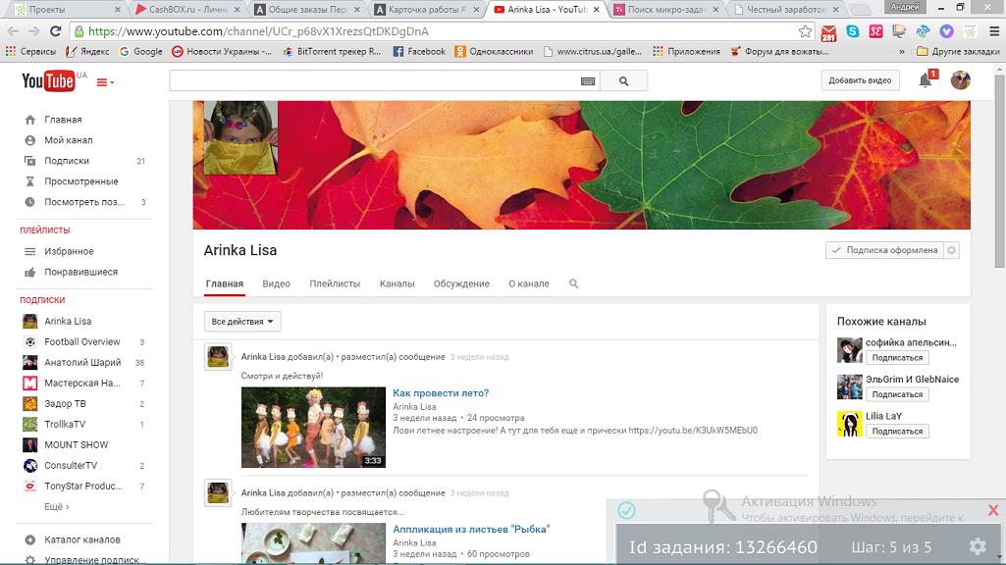Expand more subscriptions with Ещё
The image size is (1006, 565).
coord(57,507)
